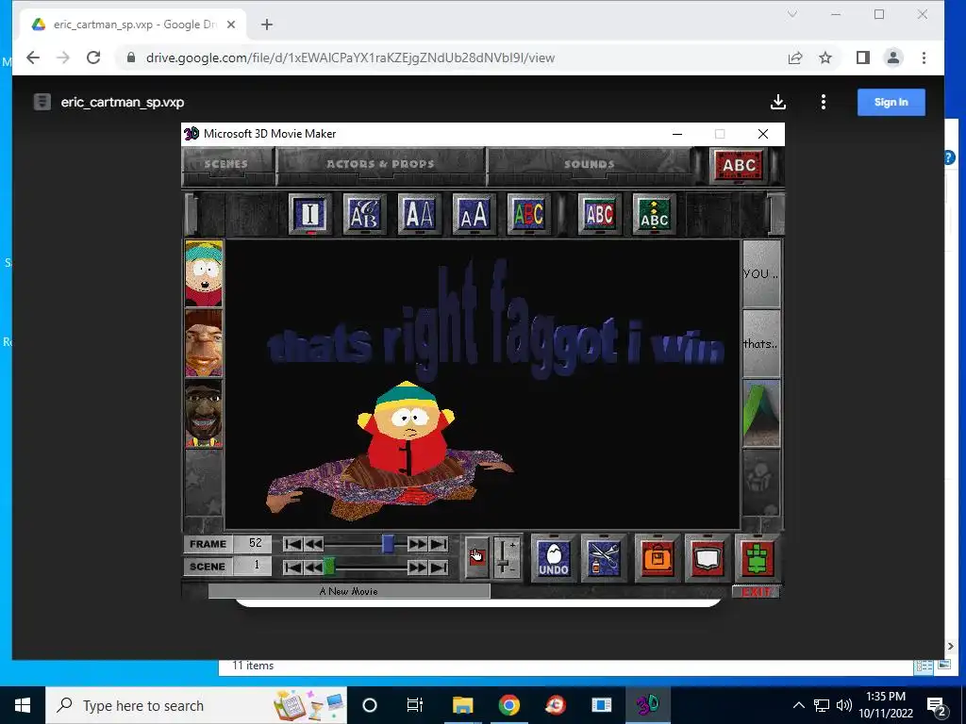Click the scene number field showing 1

coord(254,566)
